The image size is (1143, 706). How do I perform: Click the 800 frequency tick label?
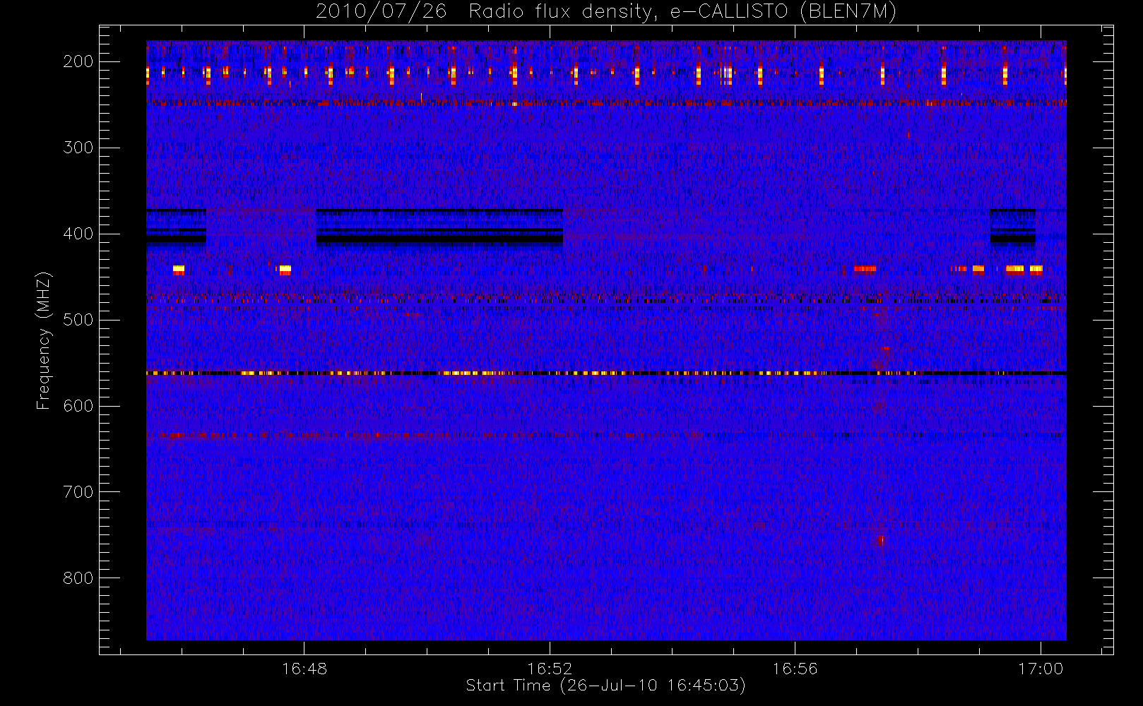pyautogui.click(x=78, y=578)
